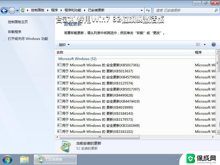Collapse the Microsoft Windows (52) group

coord(78,59)
